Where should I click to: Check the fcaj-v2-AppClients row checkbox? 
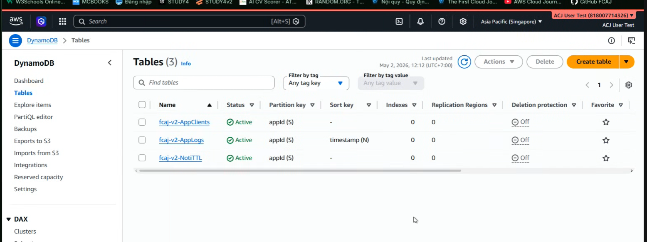click(x=142, y=122)
